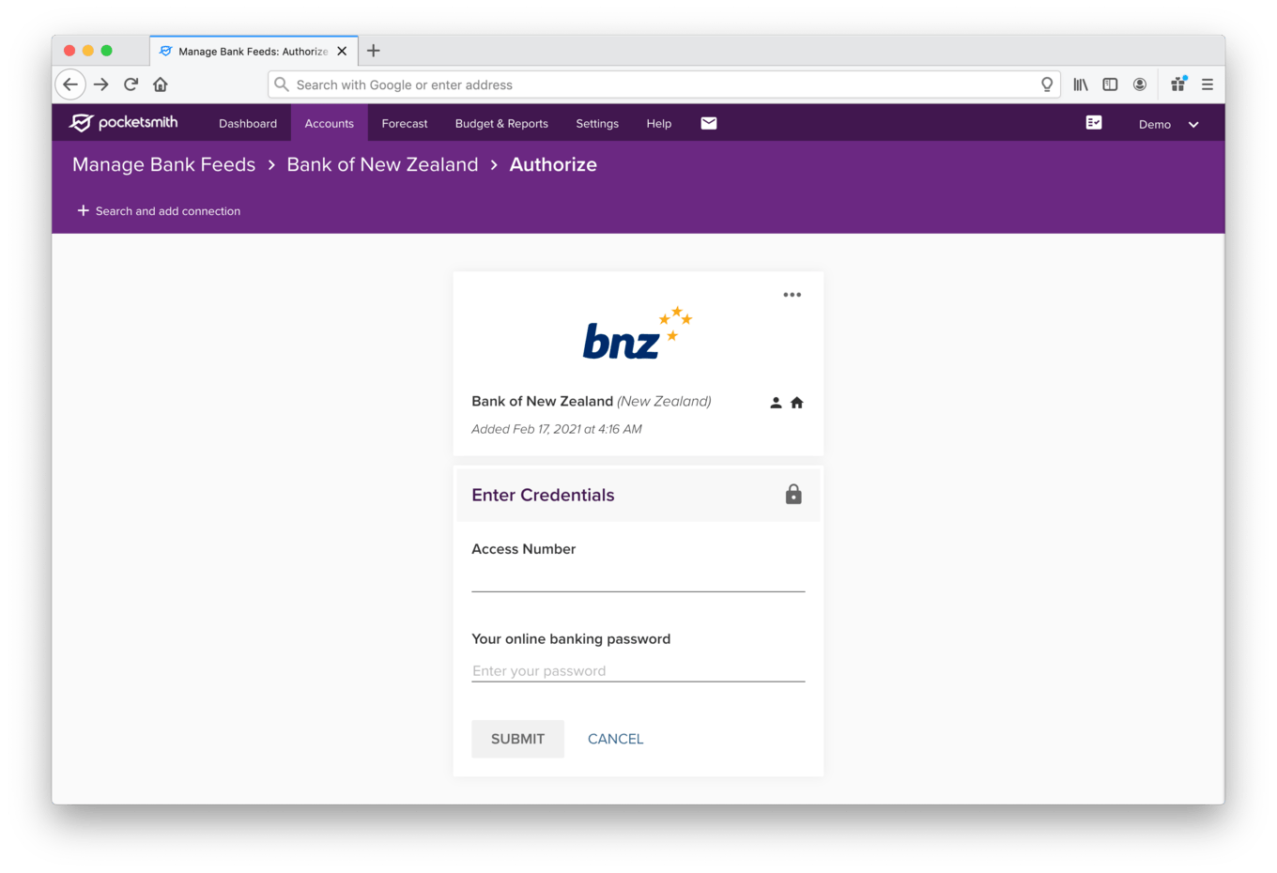Open the Budget & Reports menu
The image size is (1277, 873).
click(x=501, y=123)
